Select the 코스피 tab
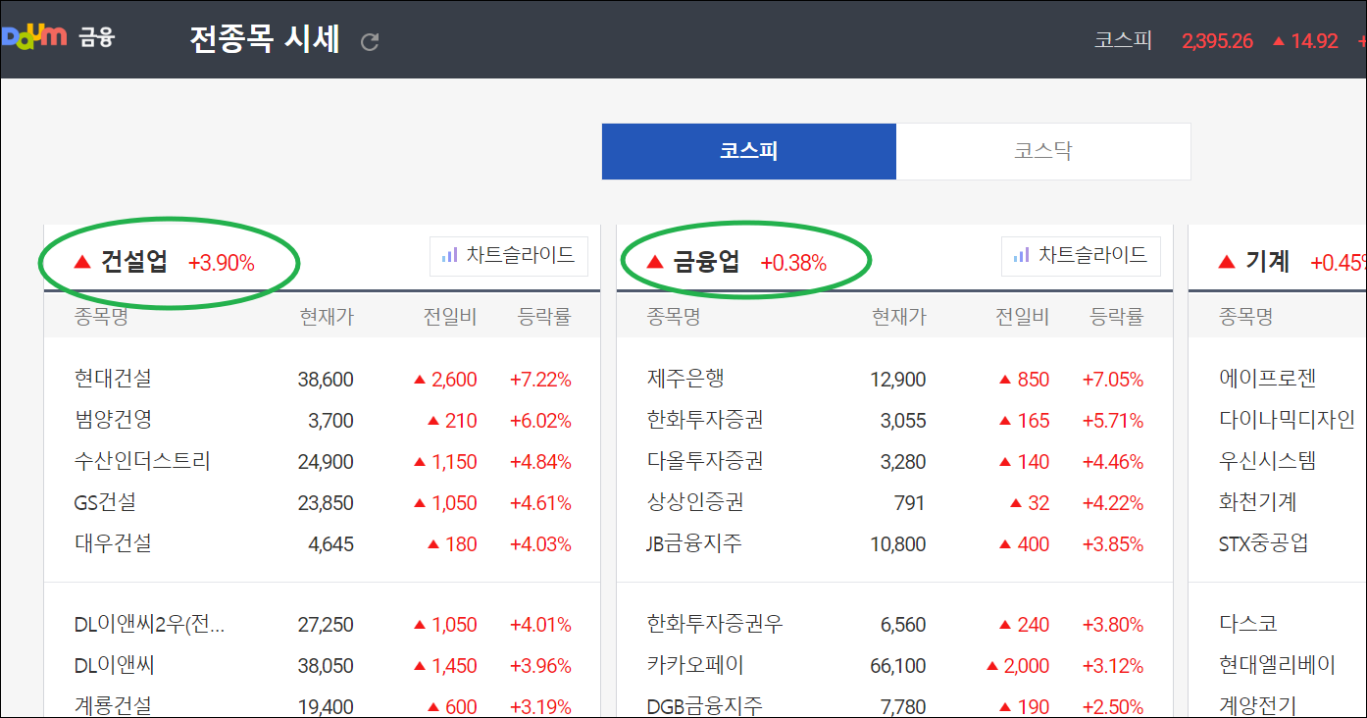This screenshot has height=718, width=1367. point(748,151)
